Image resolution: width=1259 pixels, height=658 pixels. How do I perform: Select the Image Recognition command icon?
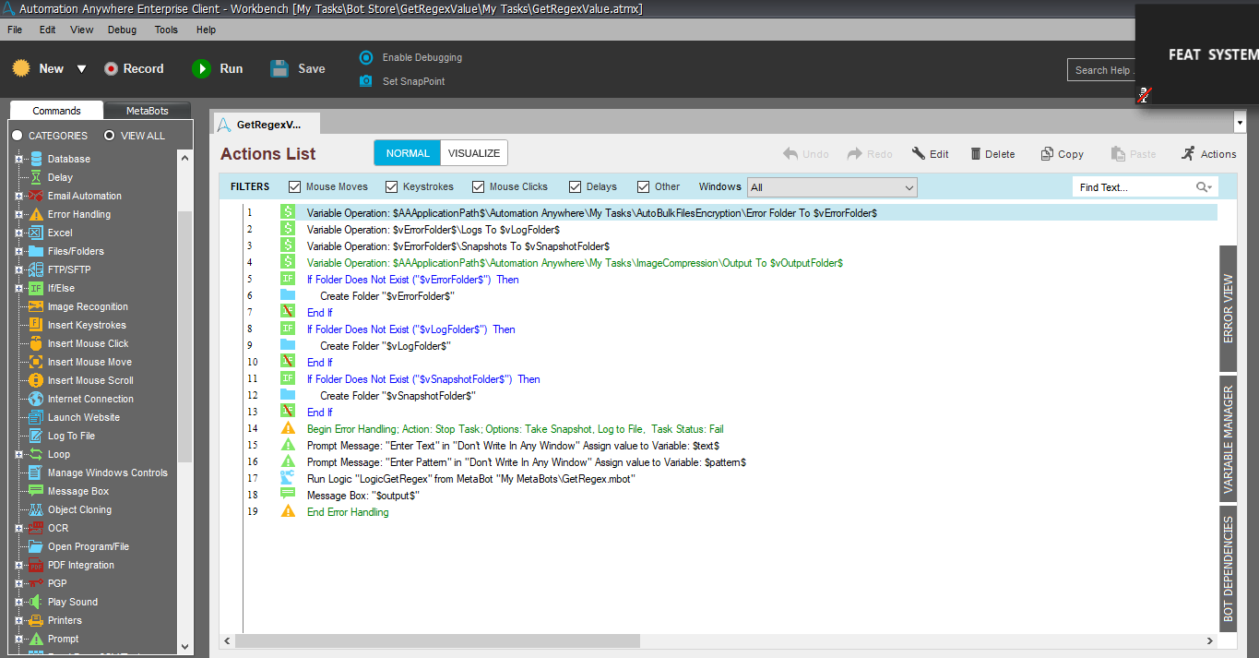[36, 306]
